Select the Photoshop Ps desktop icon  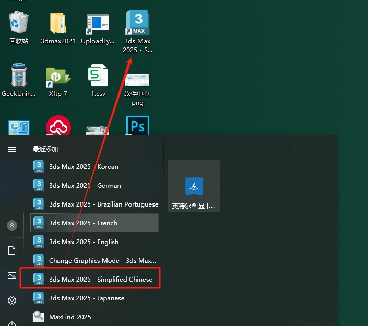(137, 125)
